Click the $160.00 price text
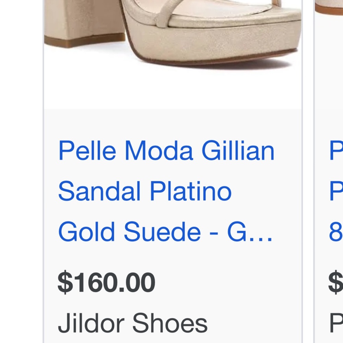 click(106, 282)
